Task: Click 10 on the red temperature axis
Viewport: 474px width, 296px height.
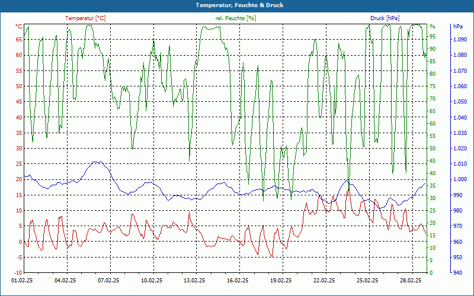Action: pyautogui.click(x=20, y=211)
